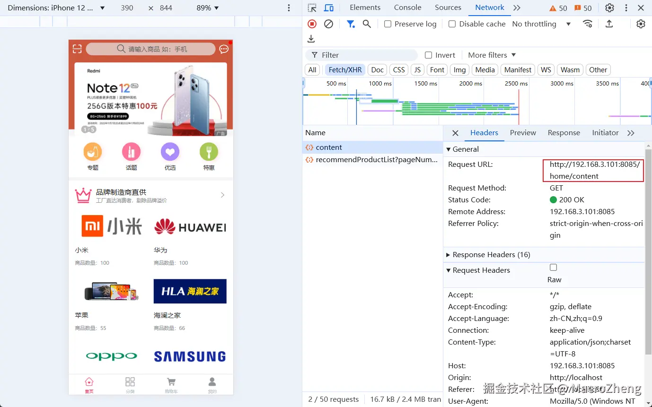Tap the Redmi Note 12 banner

(x=150, y=99)
